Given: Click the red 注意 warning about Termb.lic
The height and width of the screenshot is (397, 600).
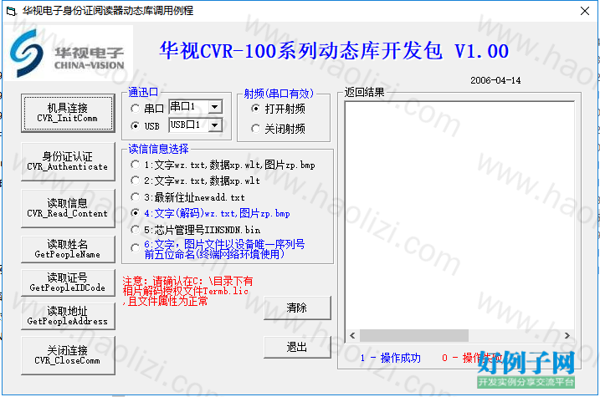Looking at the screenshot, I should [x=187, y=291].
